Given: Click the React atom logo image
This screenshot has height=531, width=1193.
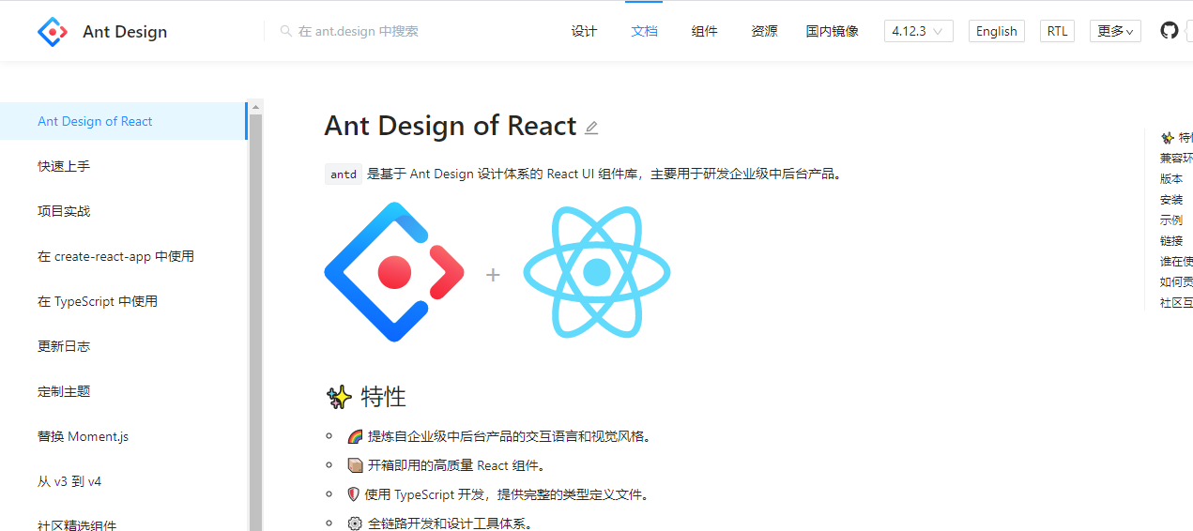Looking at the screenshot, I should pyautogui.click(x=597, y=272).
